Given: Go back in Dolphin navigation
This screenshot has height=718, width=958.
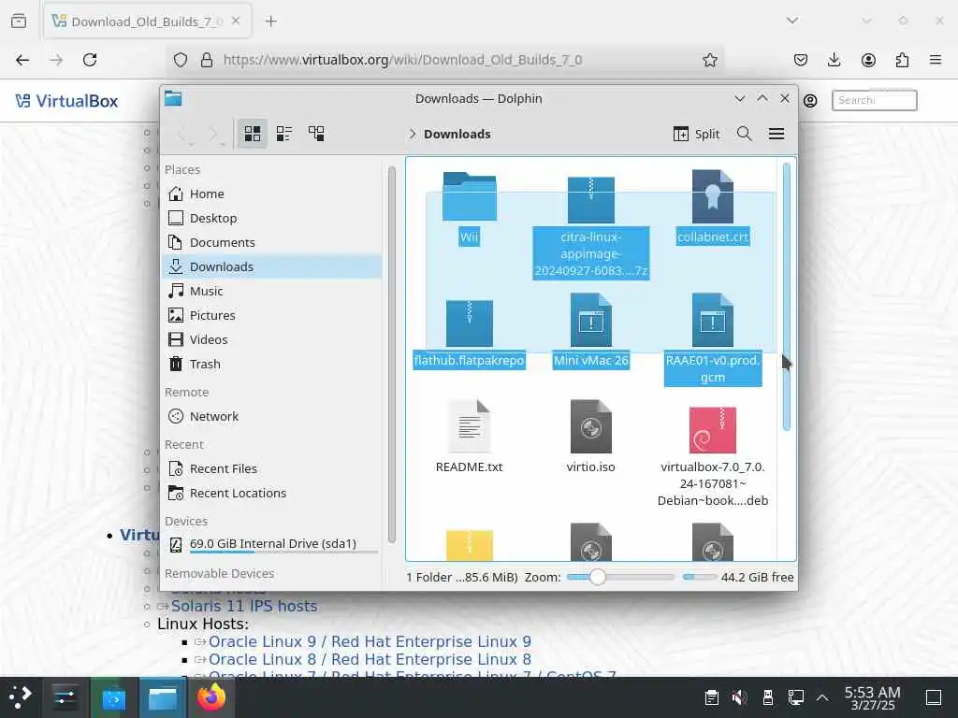Looking at the screenshot, I should (x=182, y=135).
